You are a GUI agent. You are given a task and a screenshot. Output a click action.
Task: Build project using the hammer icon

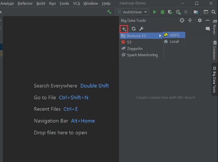[x=109, y=12]
